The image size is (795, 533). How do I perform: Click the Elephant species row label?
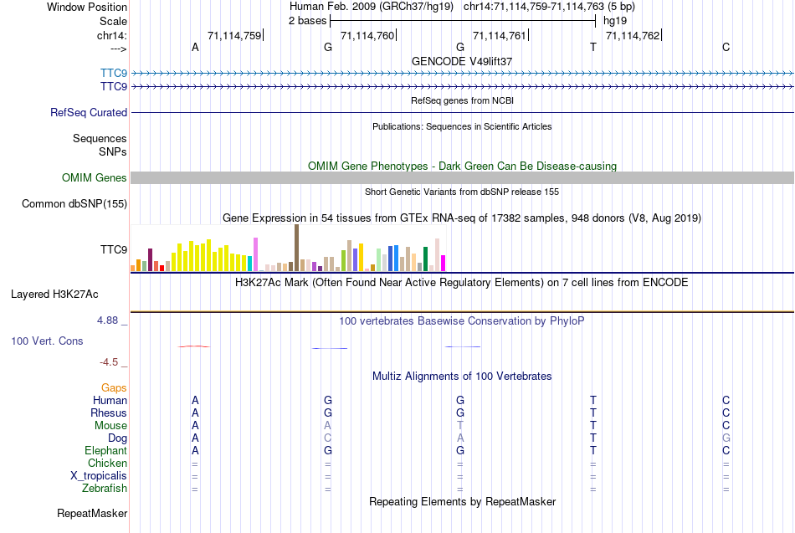coord(106,450)
